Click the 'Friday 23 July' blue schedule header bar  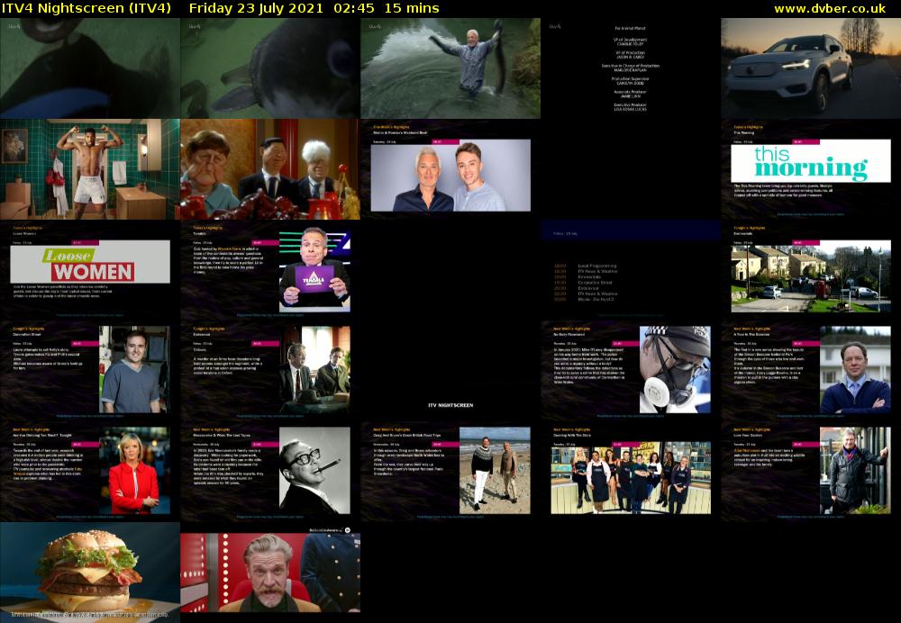tap(631, 231)
